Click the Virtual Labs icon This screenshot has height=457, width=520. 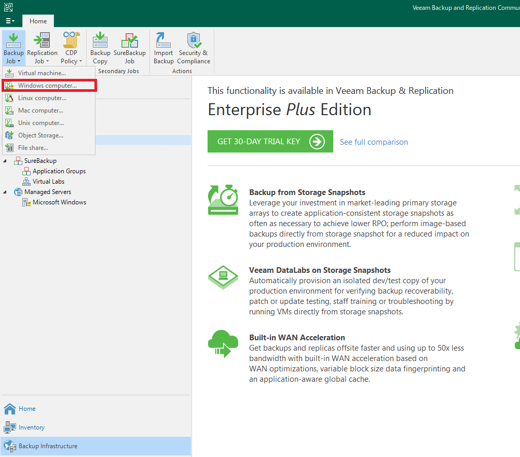point(26,182)
